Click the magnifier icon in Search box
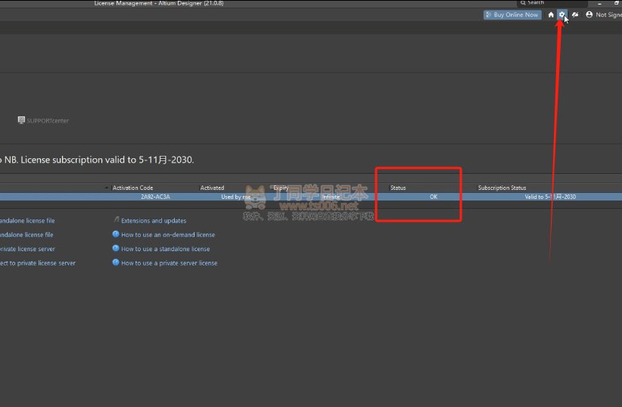 pyautogui.click(x=523, y=3)
